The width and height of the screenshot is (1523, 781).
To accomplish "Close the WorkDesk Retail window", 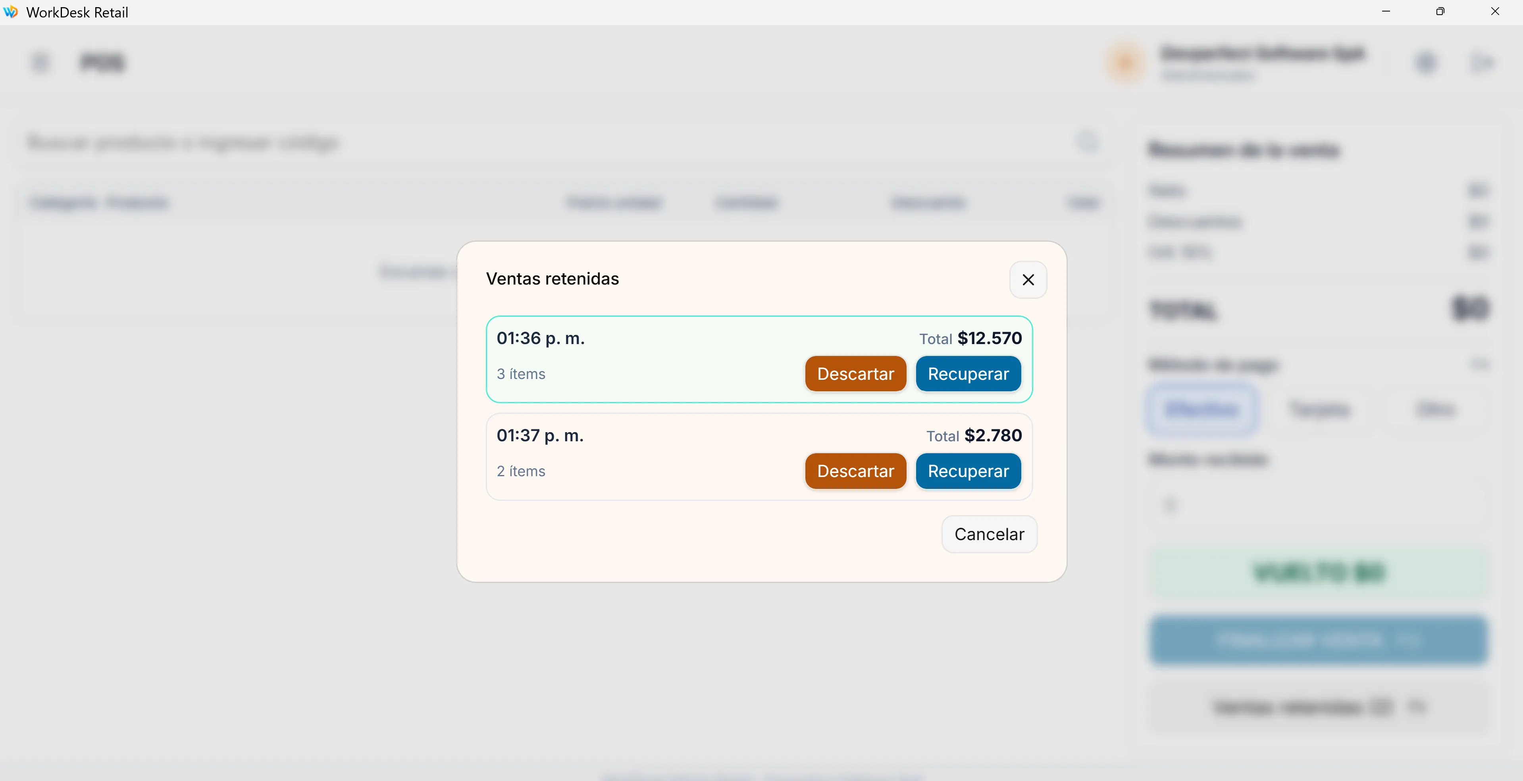I will pyautogui.click(x=1495, y=12).
